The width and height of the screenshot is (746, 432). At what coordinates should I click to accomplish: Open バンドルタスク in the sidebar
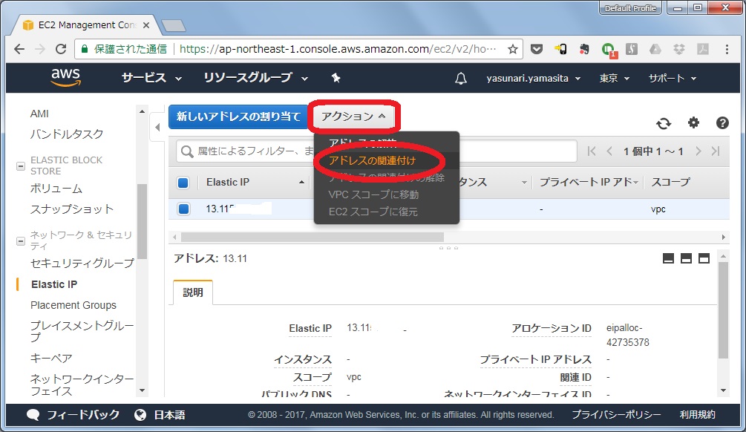tap(67, 134)
